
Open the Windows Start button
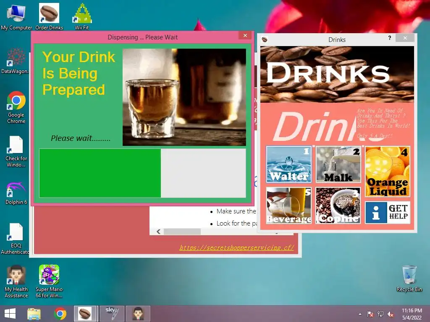pyautogui.click(x=10, y=314)
